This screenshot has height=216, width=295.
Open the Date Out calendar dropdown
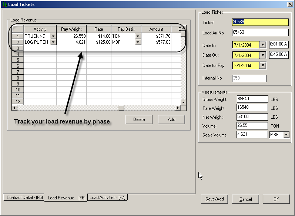pos(263,55)
